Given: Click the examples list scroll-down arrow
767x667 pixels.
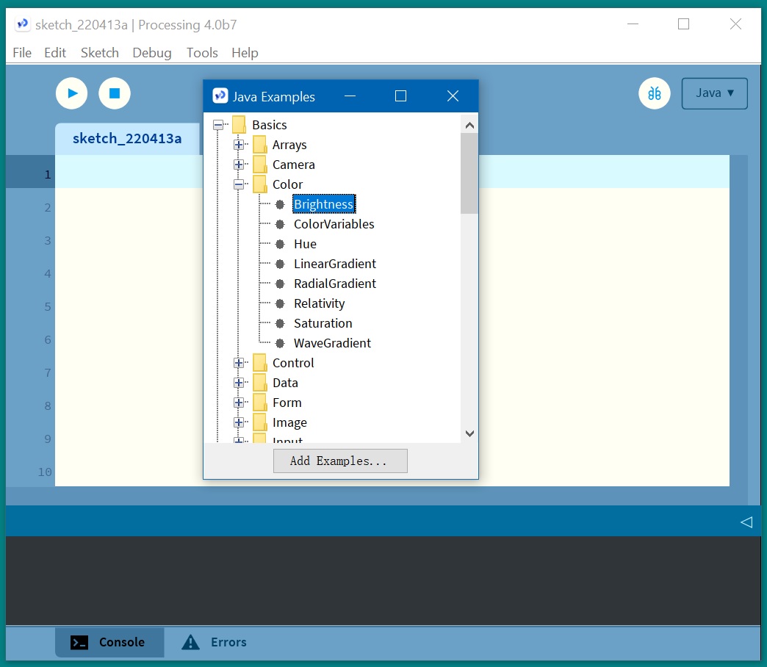Looking at the screenshot, I should (x=469, y=434).
